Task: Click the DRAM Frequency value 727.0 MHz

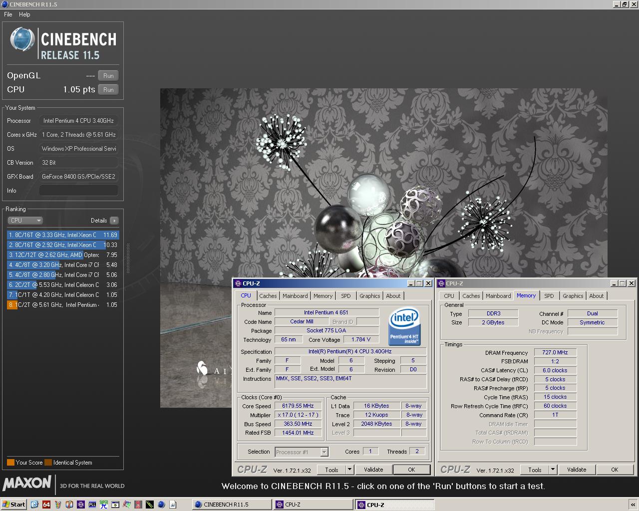Action: 555,352
